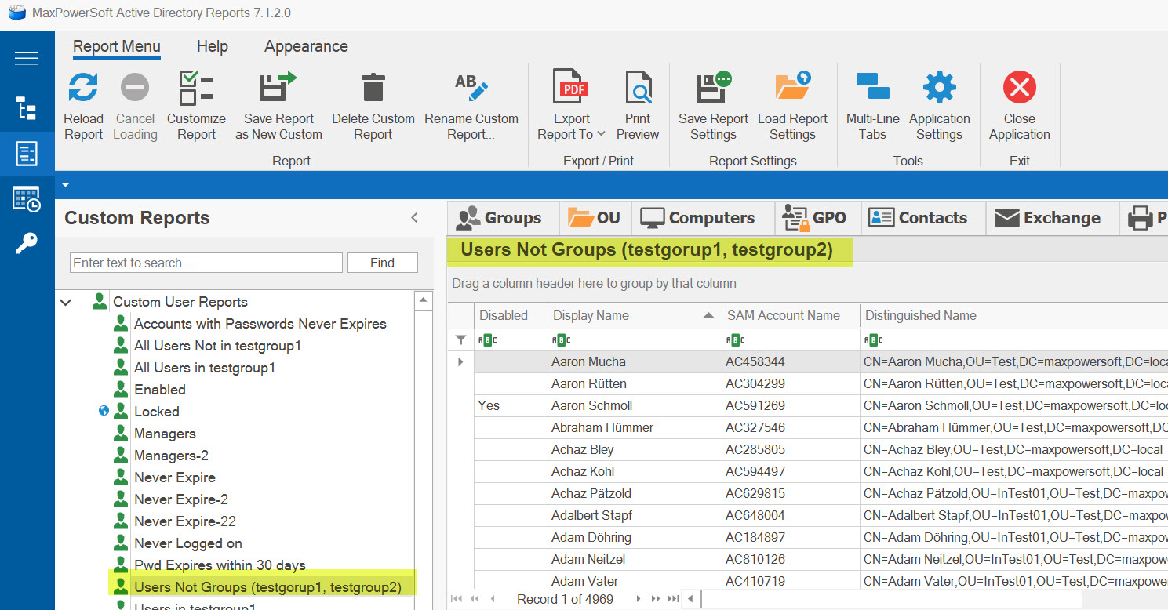Open Print Preview
Image resolution: width=1168 pixels, height=610 pixels.
pos(638,106)
